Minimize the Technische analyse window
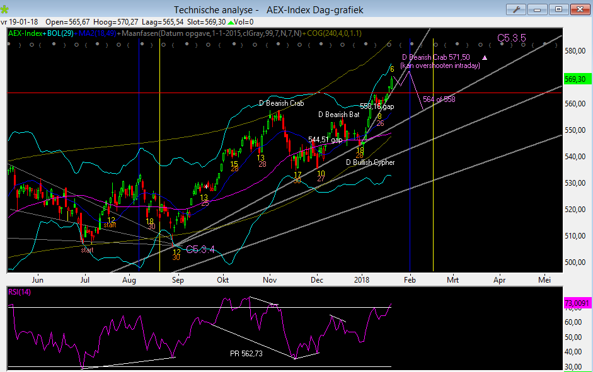The width and height of the screenshot is (593, 372). pyautogui.click(x=538, y=9)
